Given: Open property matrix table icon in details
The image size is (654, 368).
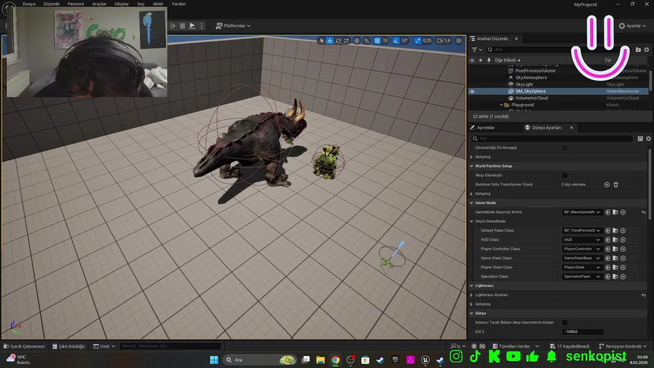Looking at the screenshot, I should click(640, 139).
